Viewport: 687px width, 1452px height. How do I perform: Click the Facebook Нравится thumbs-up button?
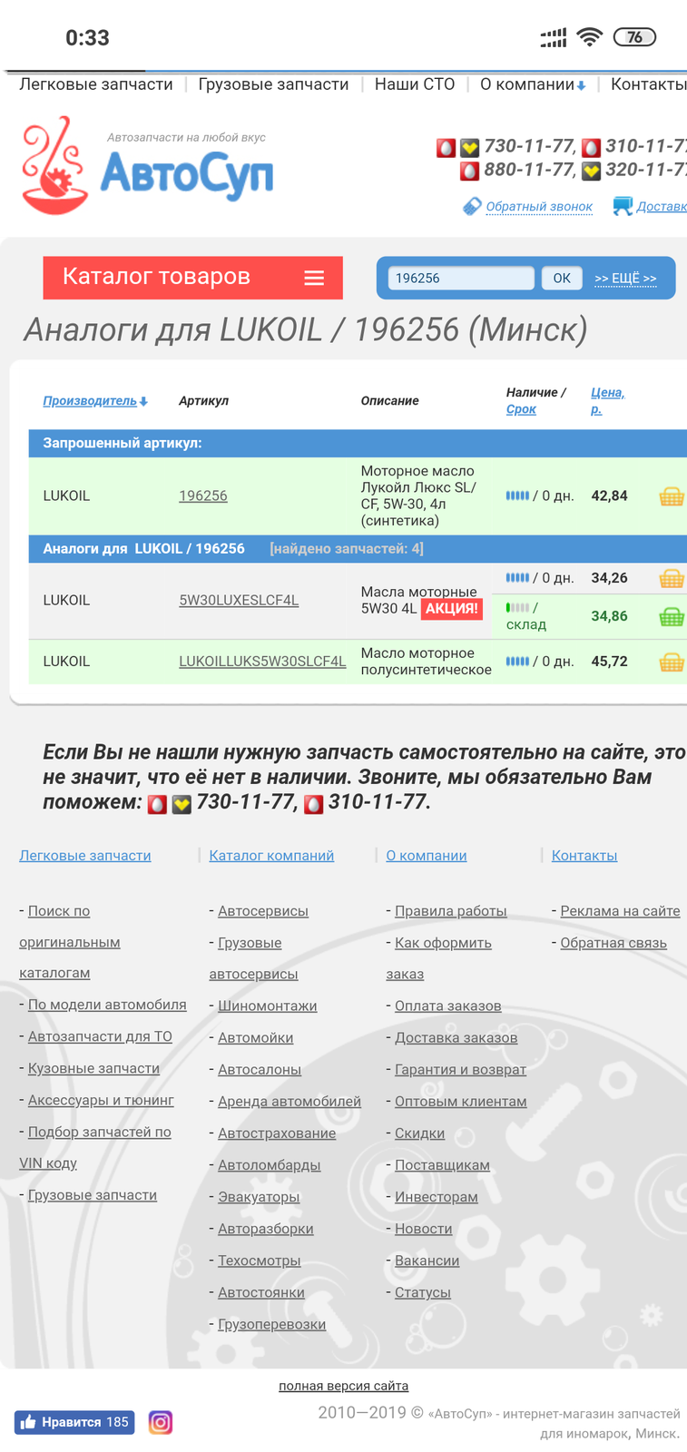point(74,1422)
